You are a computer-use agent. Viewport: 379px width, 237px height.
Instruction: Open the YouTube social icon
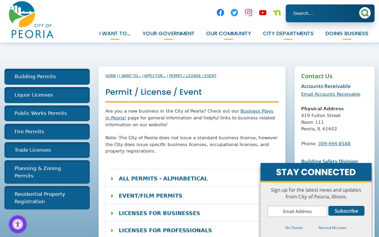pos(263,12)
